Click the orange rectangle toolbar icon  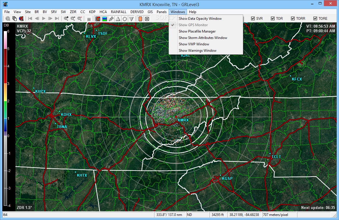(140, 19)
